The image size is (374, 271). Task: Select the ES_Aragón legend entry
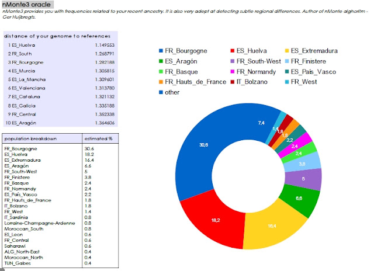pyautogui.click(x=178, y=61)
